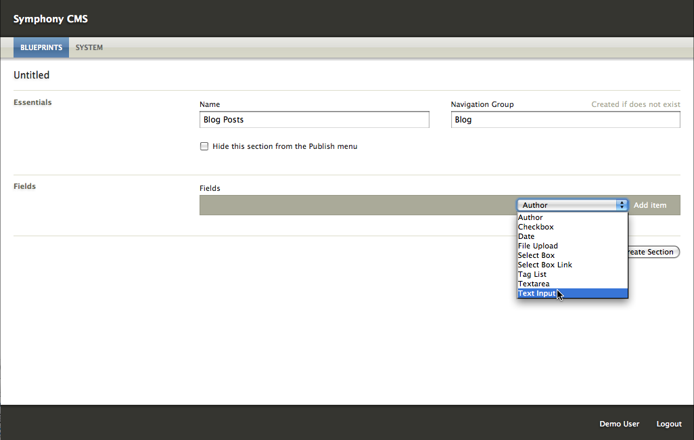Click the Add item button

[x=650, y=205]
